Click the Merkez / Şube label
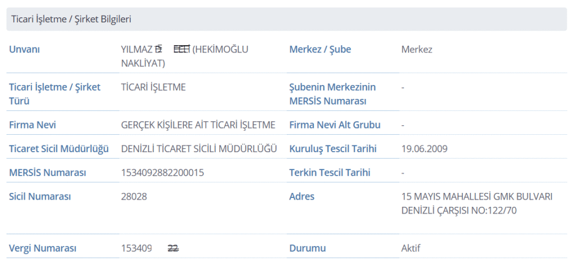Image resolution: width=574 pixels, height=265 pixels. [x=320, y=49]
